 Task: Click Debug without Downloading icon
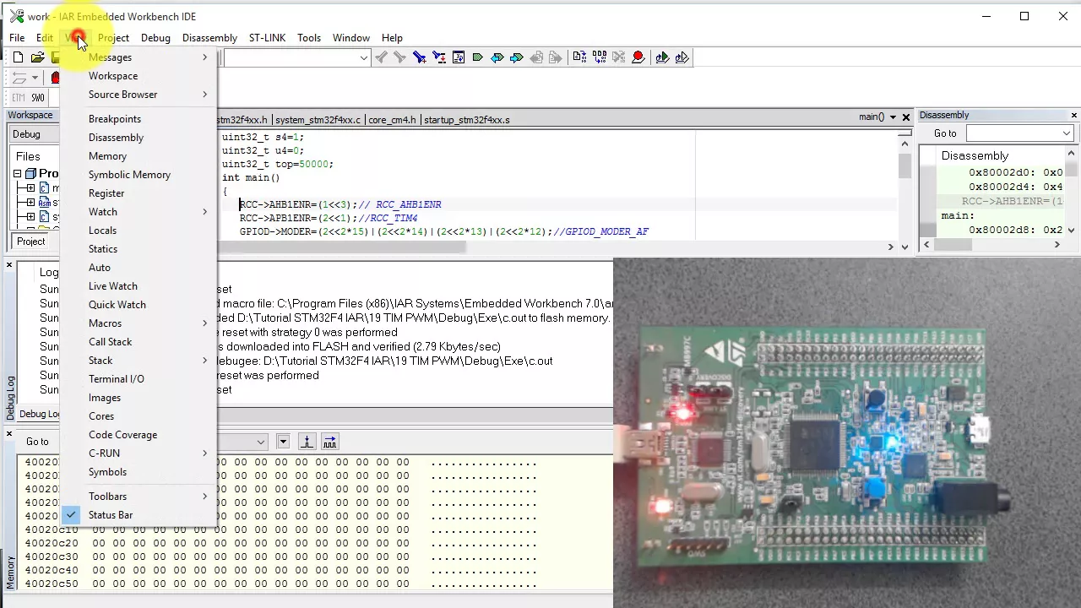tap(682, 57)
